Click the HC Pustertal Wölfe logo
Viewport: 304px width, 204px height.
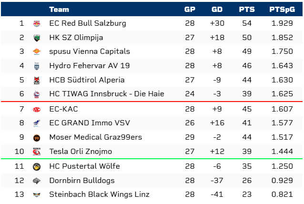37,166
